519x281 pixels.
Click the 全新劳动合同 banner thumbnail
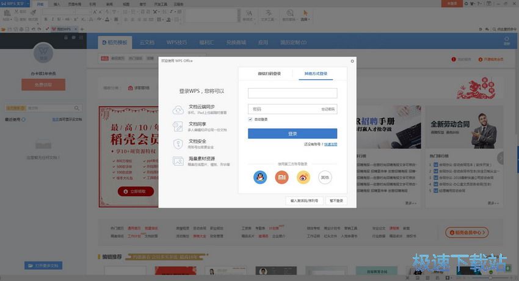pos(464,127)
